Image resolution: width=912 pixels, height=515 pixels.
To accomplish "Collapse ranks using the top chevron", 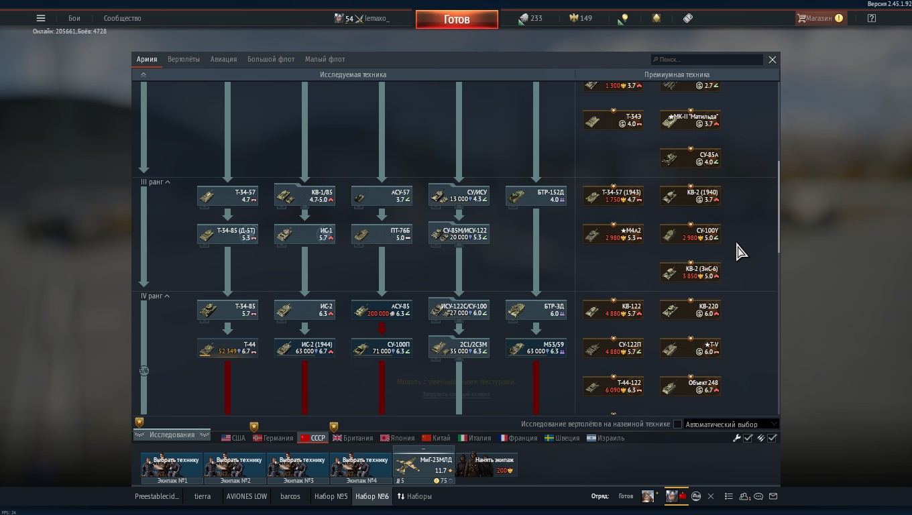I will pos(143,74).
